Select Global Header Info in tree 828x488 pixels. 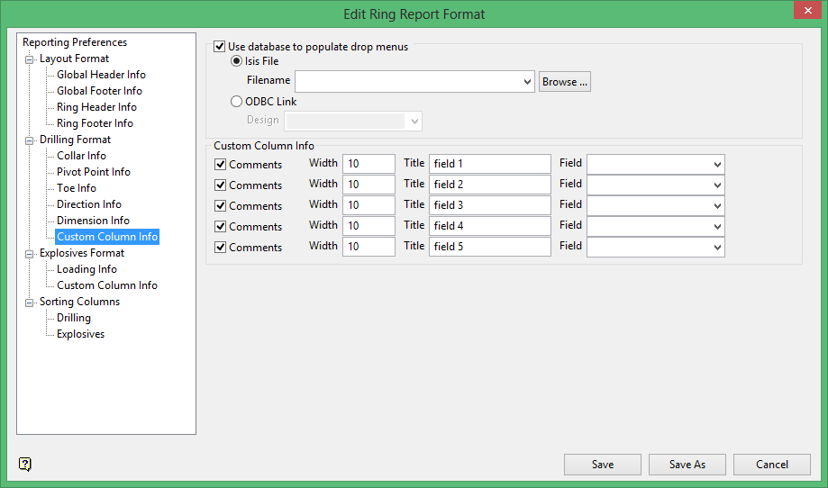(x=101, y=75)
